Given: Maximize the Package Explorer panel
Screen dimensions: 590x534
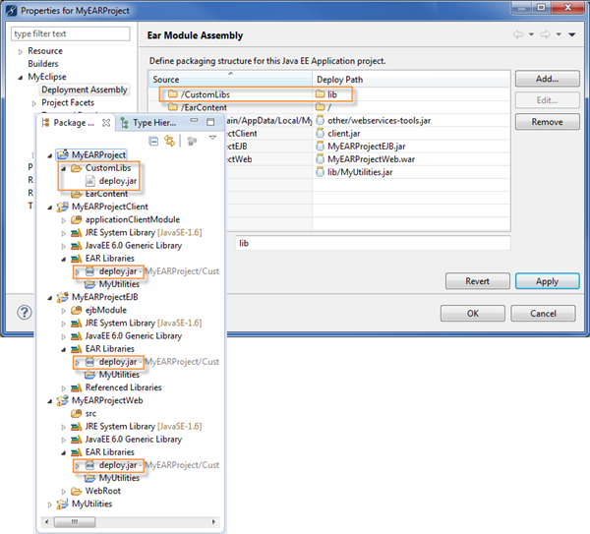Looking at the screenshot, I should pyautogui.click(x=208, y=123).
